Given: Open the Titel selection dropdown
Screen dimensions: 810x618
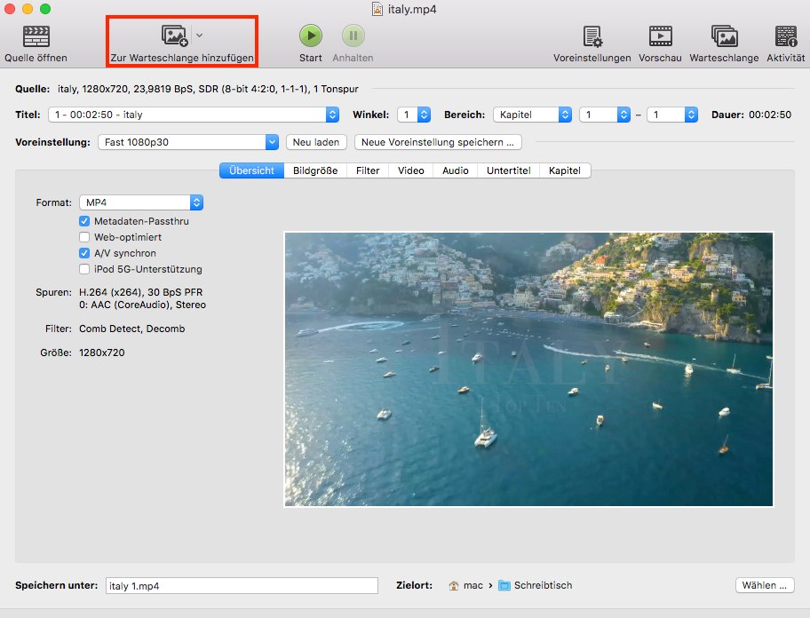Looking at the screenshot, I should click(x=195, y=115).
